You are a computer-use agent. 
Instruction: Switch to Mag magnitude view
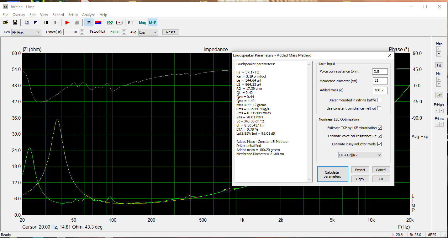(x=143, y=23)
